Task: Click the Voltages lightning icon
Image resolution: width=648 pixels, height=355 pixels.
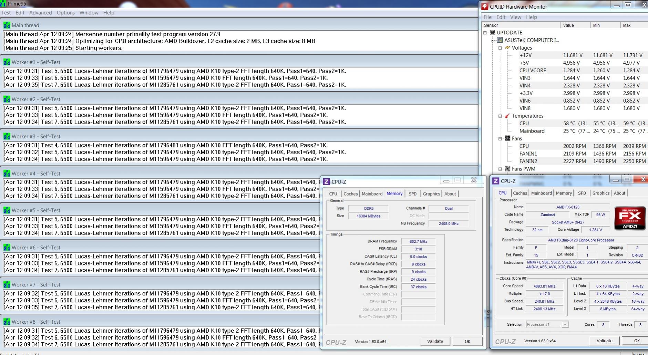Action: 507,48
